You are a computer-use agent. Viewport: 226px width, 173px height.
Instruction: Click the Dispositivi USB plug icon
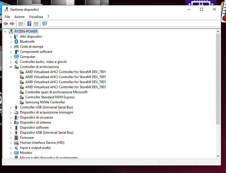[x=16, y=133]
